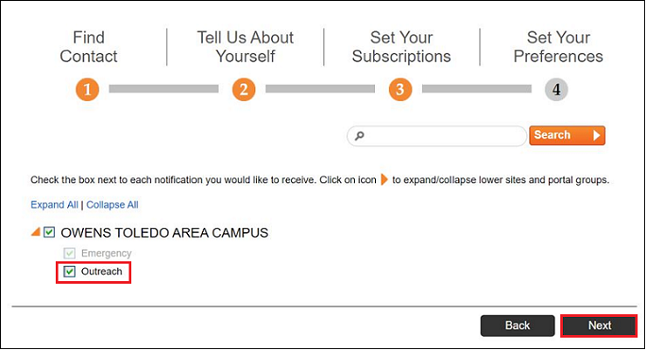This screenshot has height=350, width=646.
Task: Click step 2 circle icon
Action: pyautogui.click(x=244, y=89)
